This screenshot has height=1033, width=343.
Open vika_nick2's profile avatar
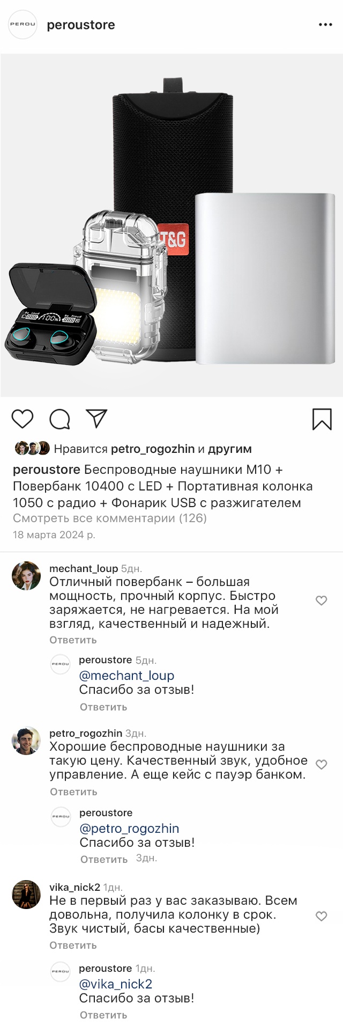pos(26,895)
